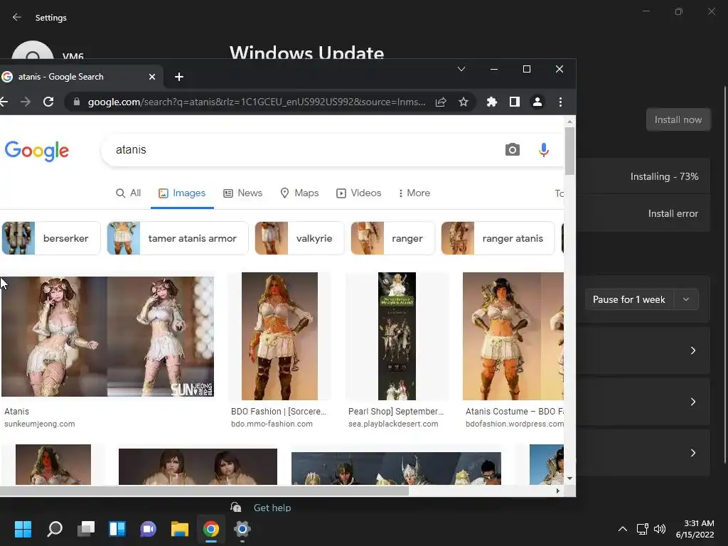The height and width of the screenshot is (546, 728).
Task: Open the Chrome three-dot menu
Action: [560, 102]
